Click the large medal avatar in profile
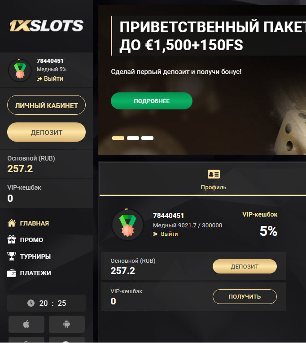This screenshot has width=306, height=343. (x=128, y=225)
